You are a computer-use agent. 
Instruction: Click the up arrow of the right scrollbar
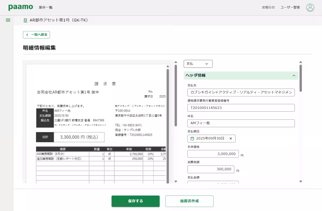(x=301, y=62)
